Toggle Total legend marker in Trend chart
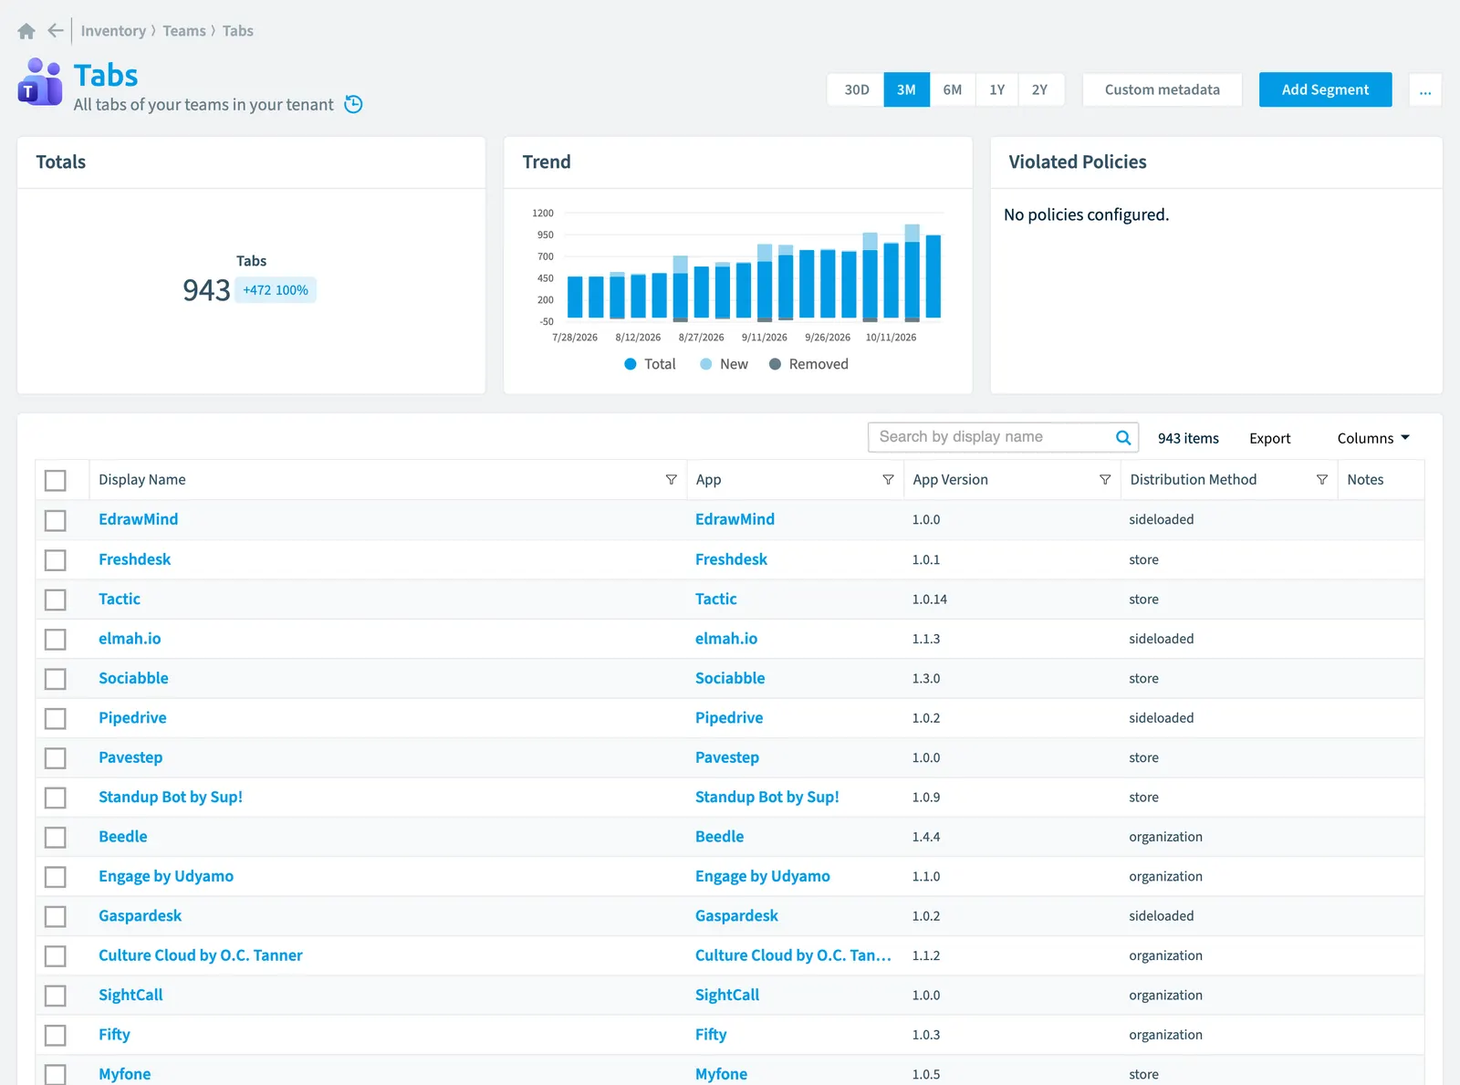Screen dimensions: 1460x1085 (x=630, y=364)
